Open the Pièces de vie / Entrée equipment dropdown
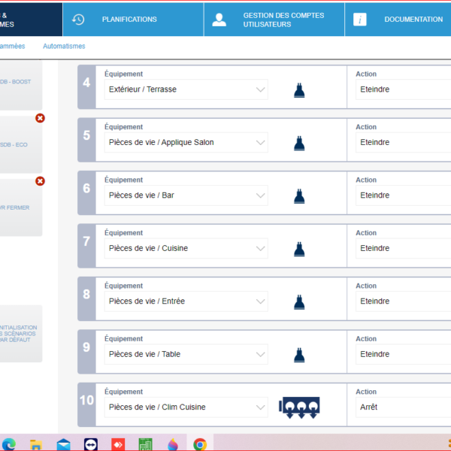This screenshot has width=451, height=451. click(x=186, y=301)
